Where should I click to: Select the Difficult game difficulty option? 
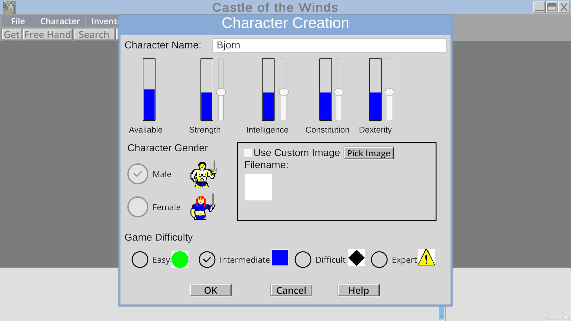click(x=303, y=259)
